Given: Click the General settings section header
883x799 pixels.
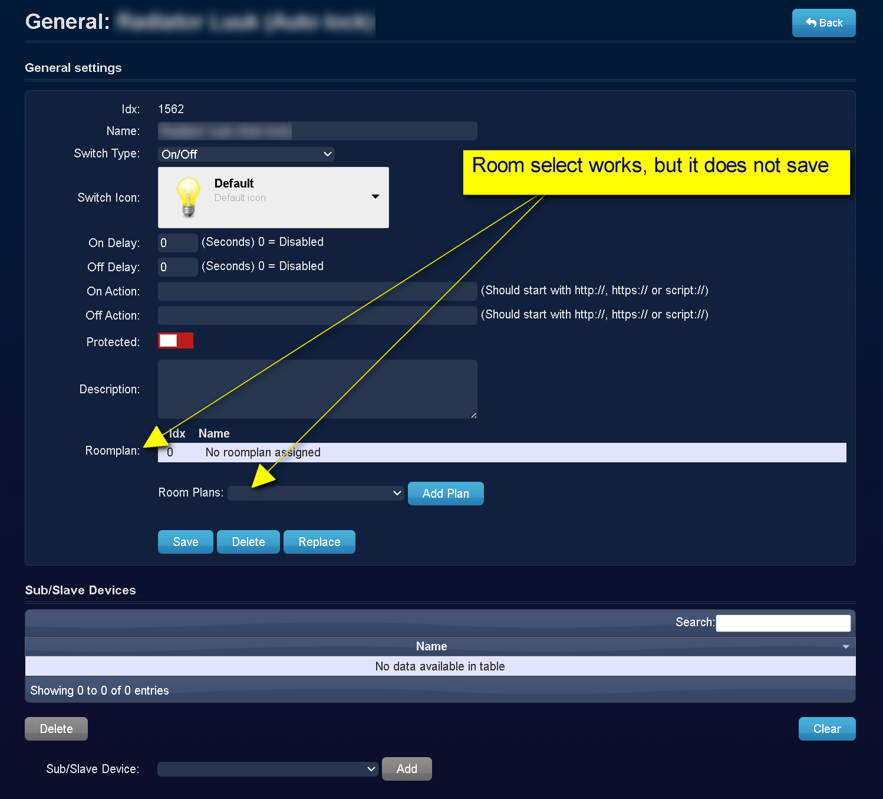Looking at the screenshot, I should 73,67.
